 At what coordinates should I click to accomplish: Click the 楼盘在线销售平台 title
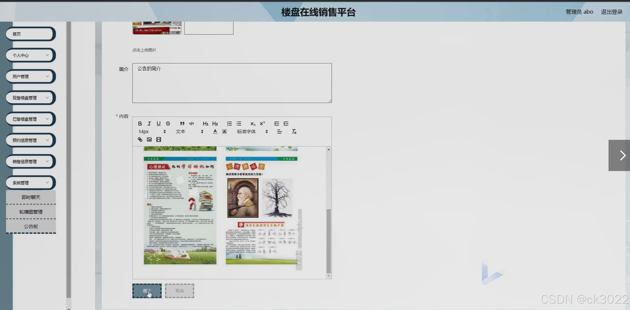(318, 12)
